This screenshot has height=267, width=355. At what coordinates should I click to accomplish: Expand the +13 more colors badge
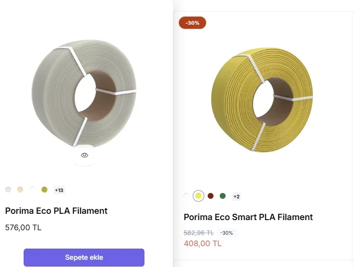[x=59, y=190]
